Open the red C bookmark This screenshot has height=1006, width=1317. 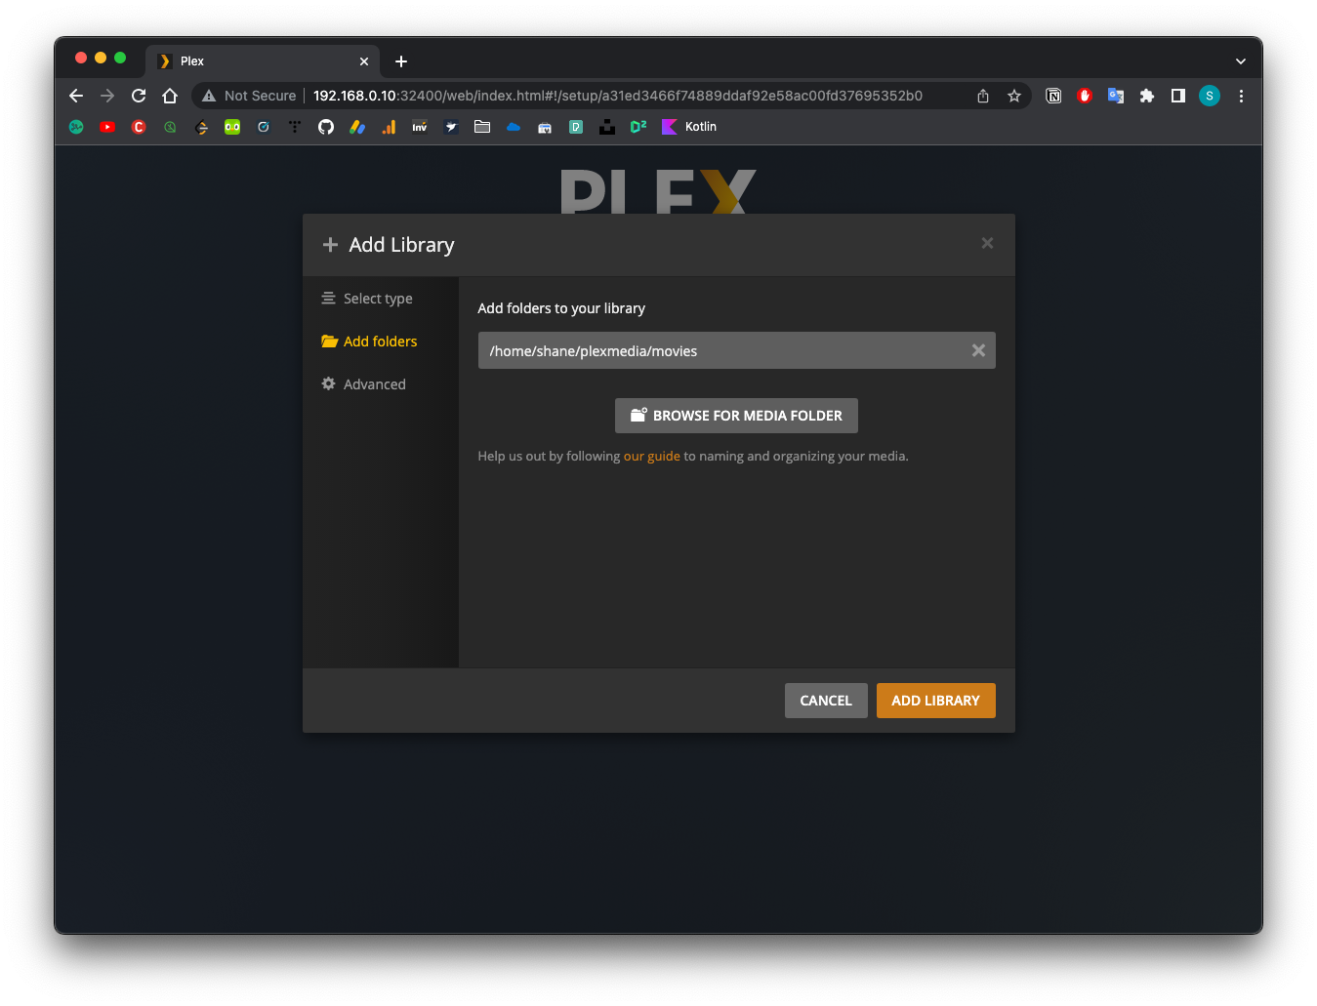[139, 127]
